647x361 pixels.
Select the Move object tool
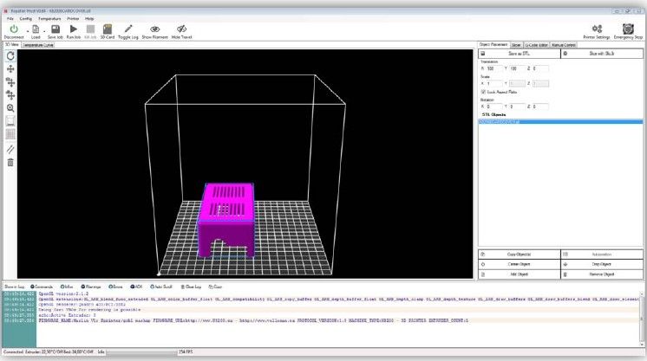coord(10,82)
